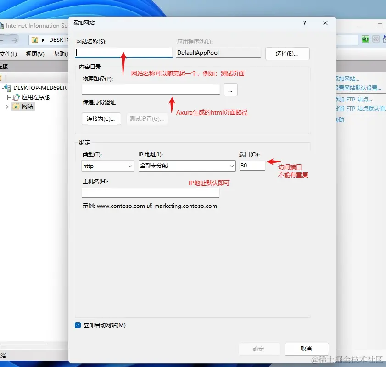Click the port field showing 80
This screenshot has width=386, height=367.
point(252,166)
